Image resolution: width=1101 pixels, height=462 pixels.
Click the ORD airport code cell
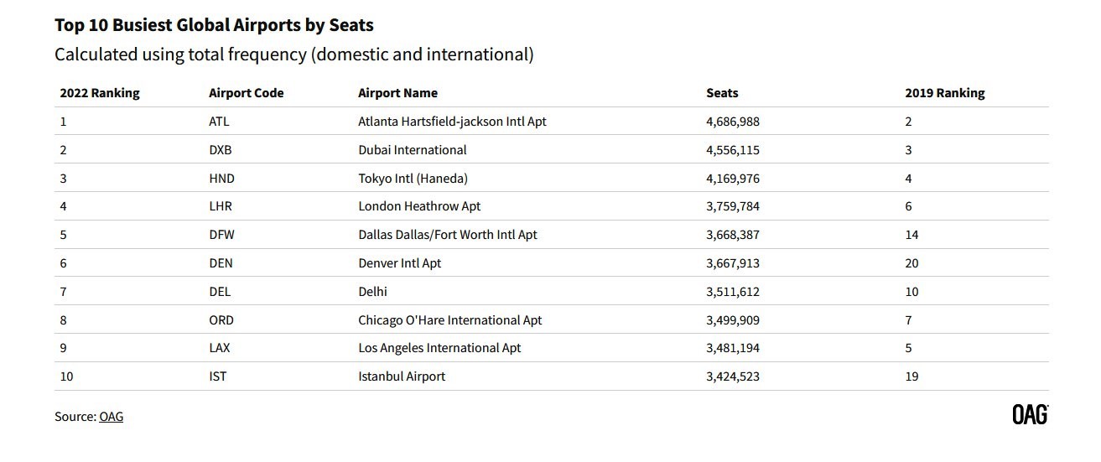[221, 320]
